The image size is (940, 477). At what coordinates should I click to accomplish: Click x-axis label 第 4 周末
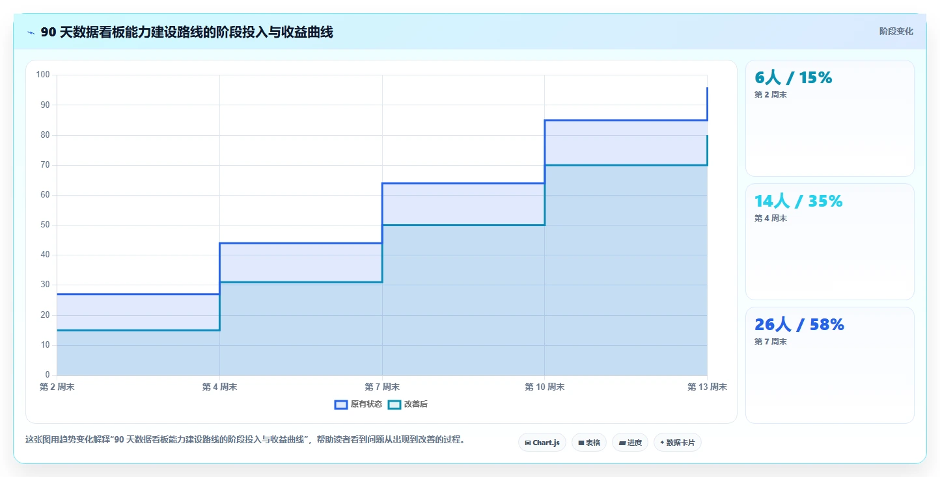[x=219, y=387]
